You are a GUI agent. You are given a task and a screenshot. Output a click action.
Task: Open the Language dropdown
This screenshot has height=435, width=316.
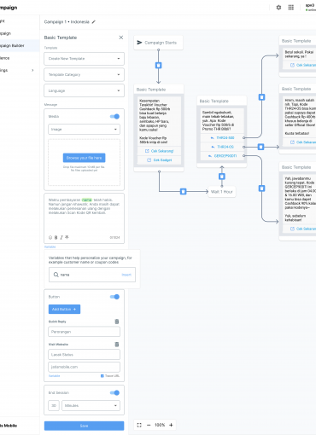[85, 90]
